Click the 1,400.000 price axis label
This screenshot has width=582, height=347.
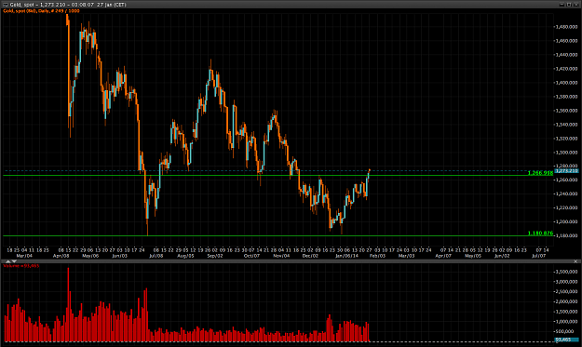click(567, 83)
